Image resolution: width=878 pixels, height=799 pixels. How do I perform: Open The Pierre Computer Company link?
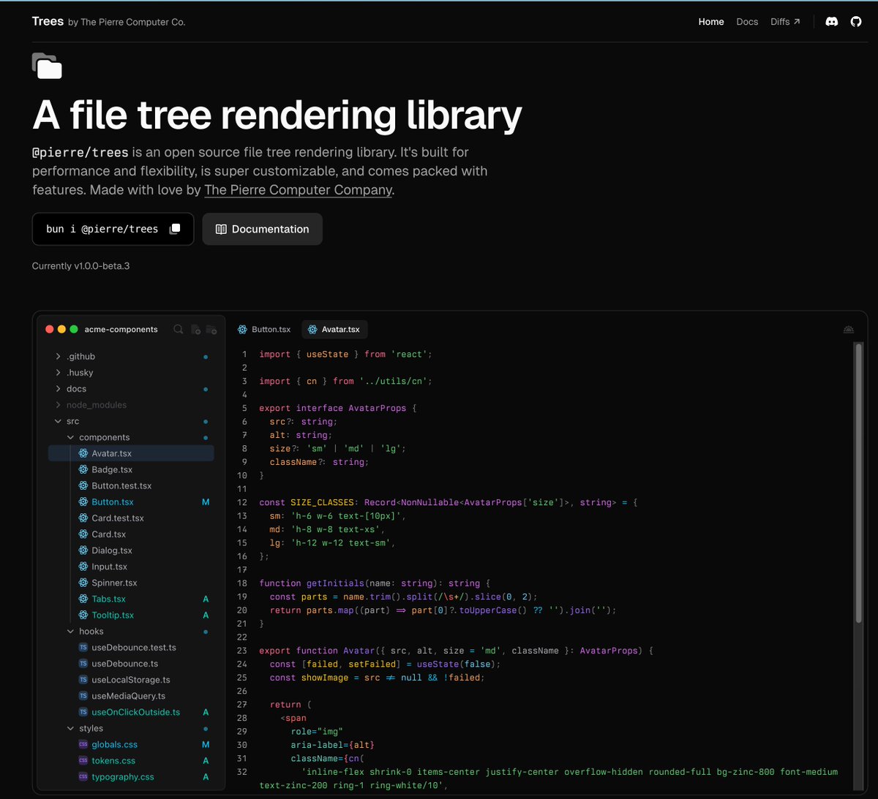point(299,190)
